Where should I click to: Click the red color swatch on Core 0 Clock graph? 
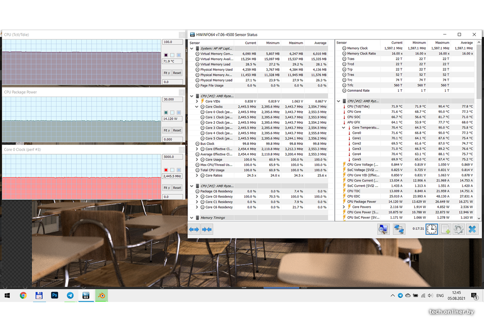166,170
